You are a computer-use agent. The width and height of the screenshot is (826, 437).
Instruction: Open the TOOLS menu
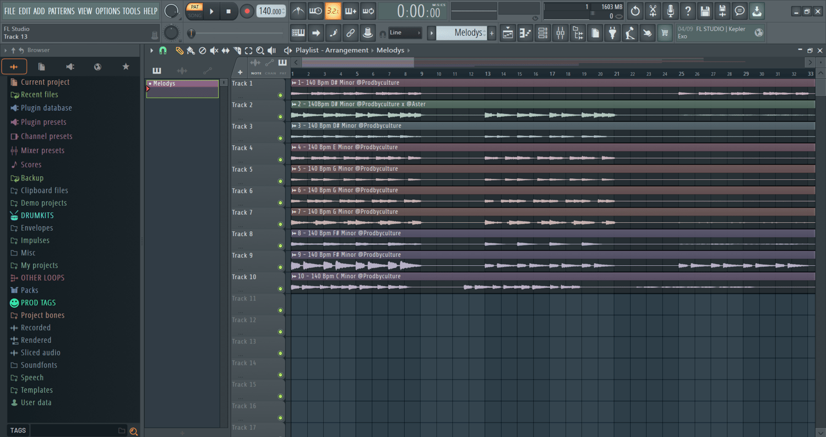coord(132,11)
